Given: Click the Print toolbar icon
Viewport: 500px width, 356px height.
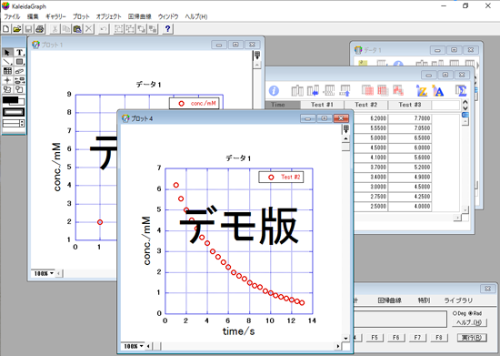Looking at the screenshot, I should click(40, 29).
